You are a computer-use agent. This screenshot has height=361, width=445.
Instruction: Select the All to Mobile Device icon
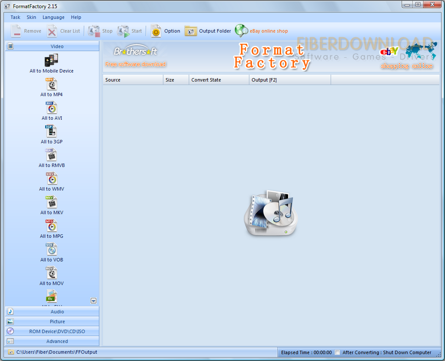coord(51,60)
